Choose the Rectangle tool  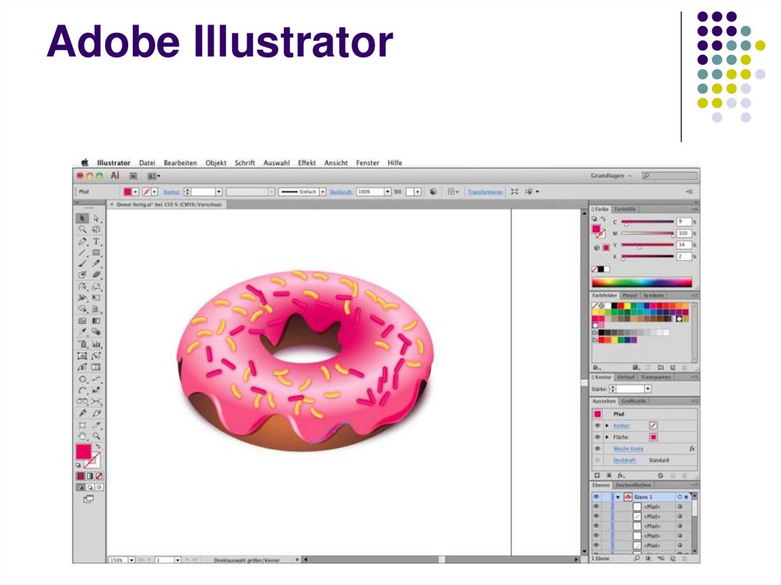(96, 252)
